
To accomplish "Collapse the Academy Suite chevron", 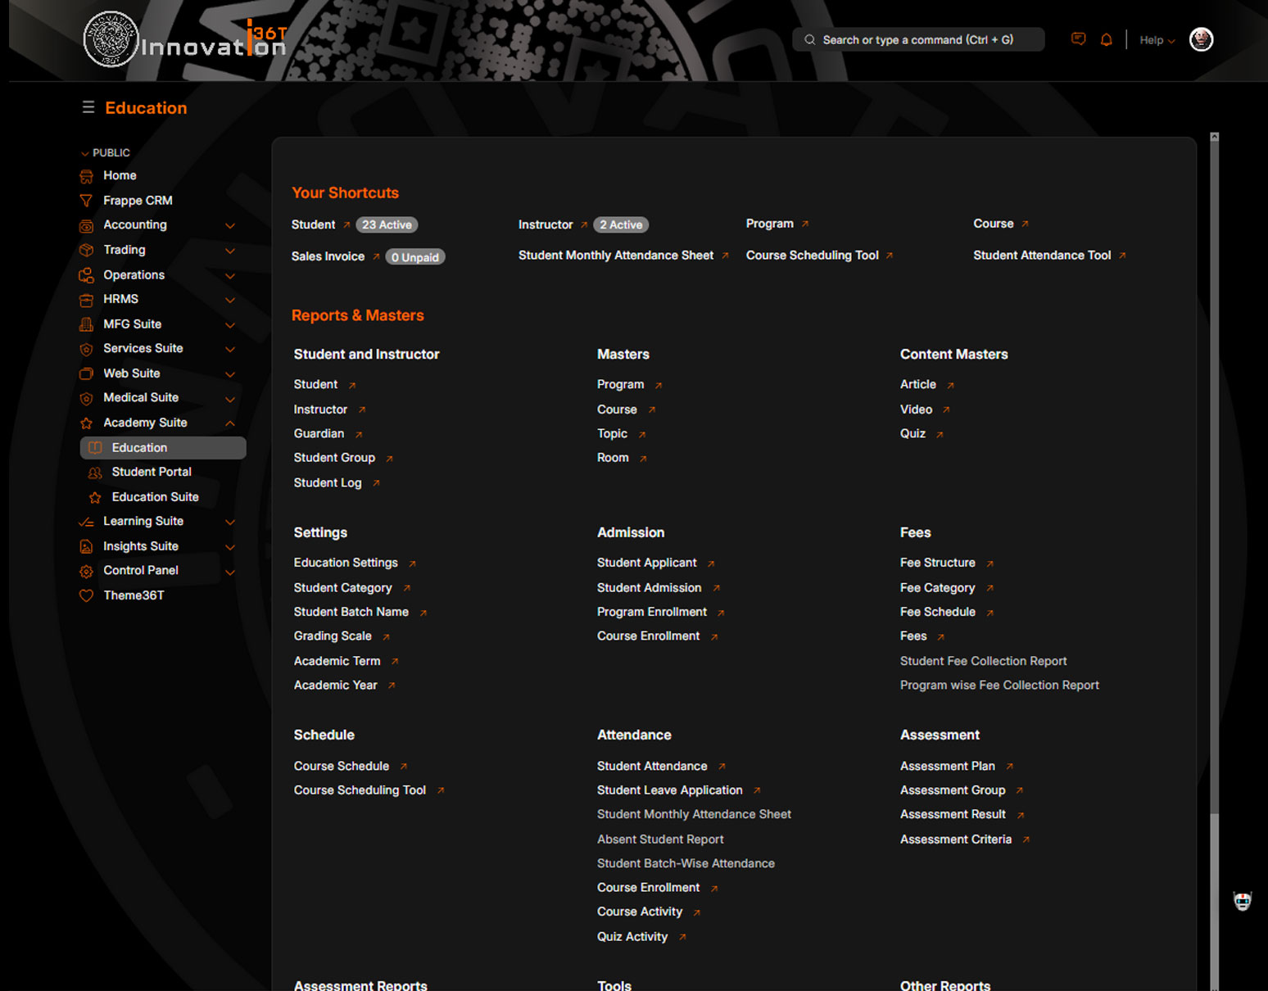I will (230, 423).
